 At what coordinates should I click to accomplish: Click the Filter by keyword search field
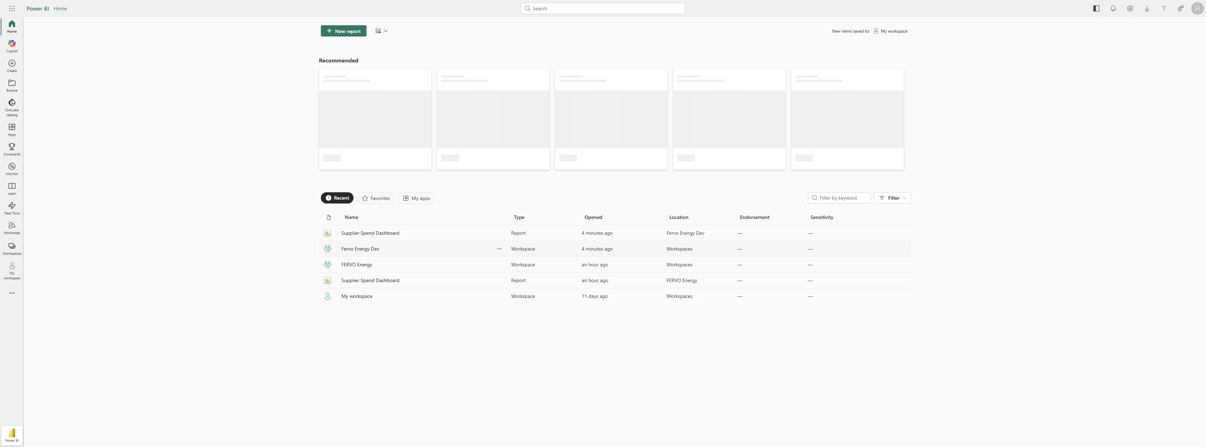839,198
